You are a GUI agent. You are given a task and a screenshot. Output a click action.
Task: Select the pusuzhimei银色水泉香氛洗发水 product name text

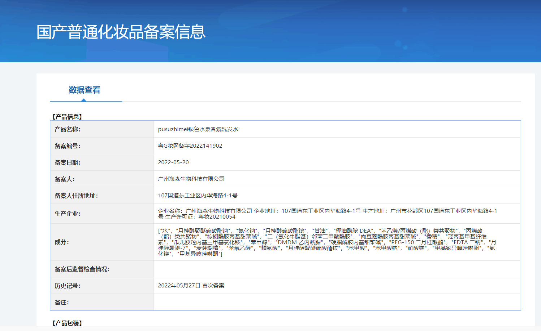click(x=198, y=129)
